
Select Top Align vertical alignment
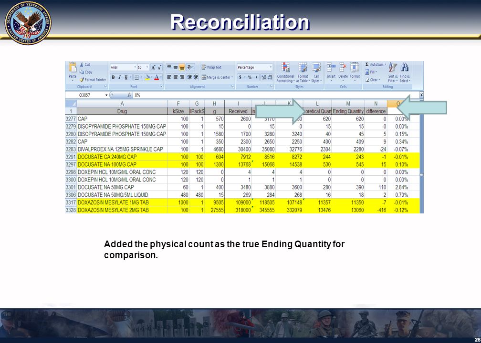pos(169,67)
